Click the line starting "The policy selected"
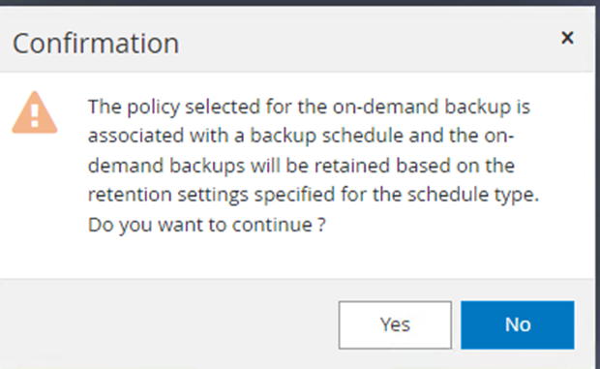The width and height of the screenshot is (600, 369). [309, 107]
